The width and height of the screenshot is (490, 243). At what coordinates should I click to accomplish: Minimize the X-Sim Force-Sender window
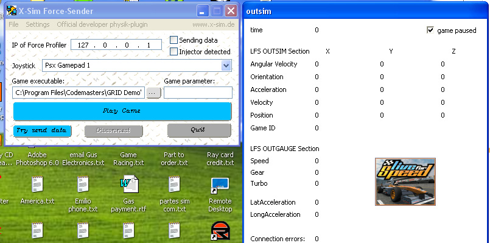(x=203, y=11)
